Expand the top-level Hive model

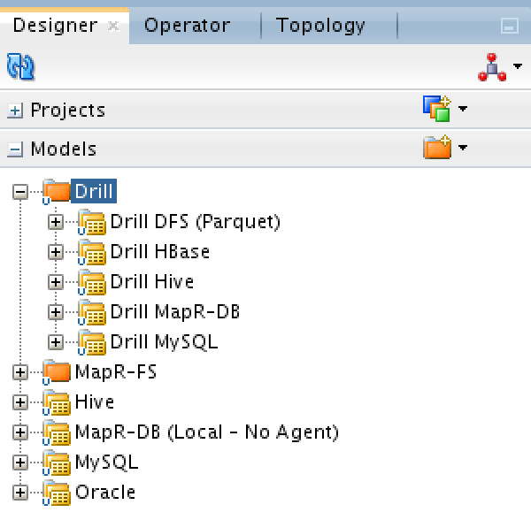(x=20, y=402)
